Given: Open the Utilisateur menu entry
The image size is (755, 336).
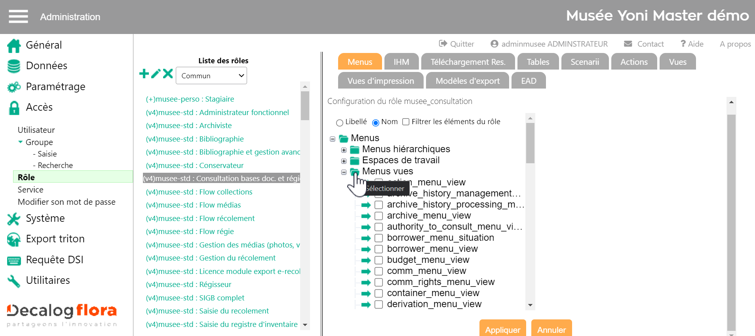Looking at the screenshot, I should 36,130.
